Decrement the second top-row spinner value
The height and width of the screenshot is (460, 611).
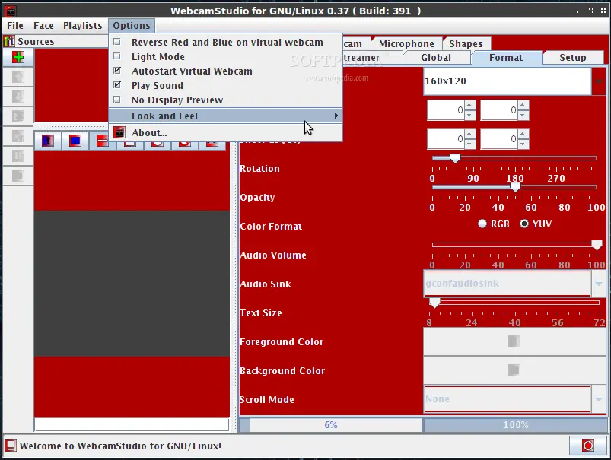coord(523,116)
